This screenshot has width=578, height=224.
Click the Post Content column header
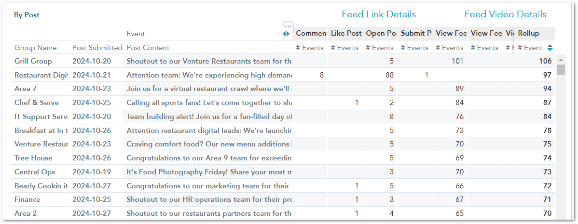148,48
